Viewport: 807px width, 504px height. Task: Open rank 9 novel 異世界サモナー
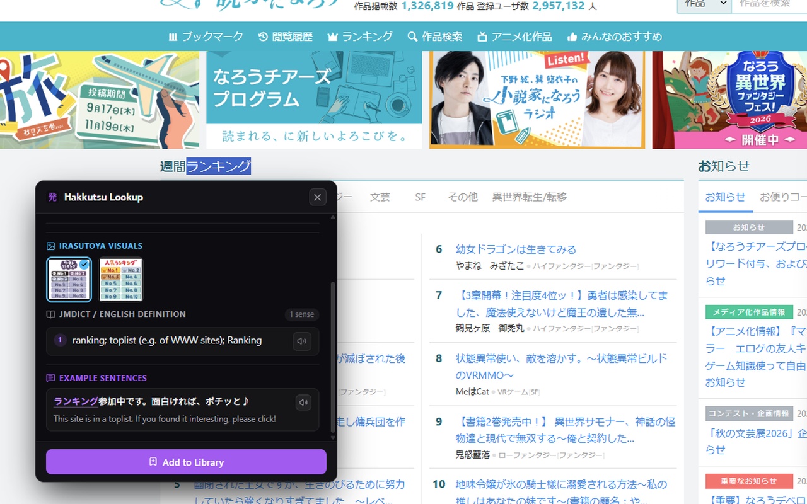(x=566, y=430)
